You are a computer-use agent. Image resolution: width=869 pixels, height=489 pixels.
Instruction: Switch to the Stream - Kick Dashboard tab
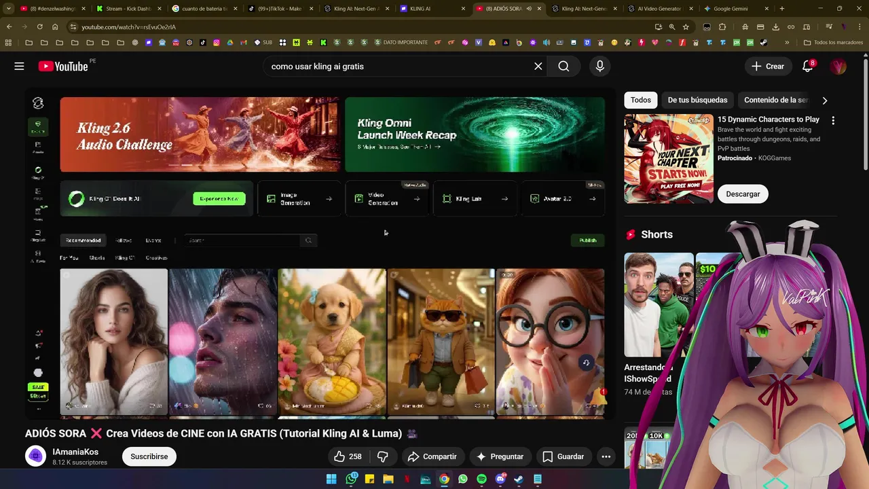coord(128,9)
